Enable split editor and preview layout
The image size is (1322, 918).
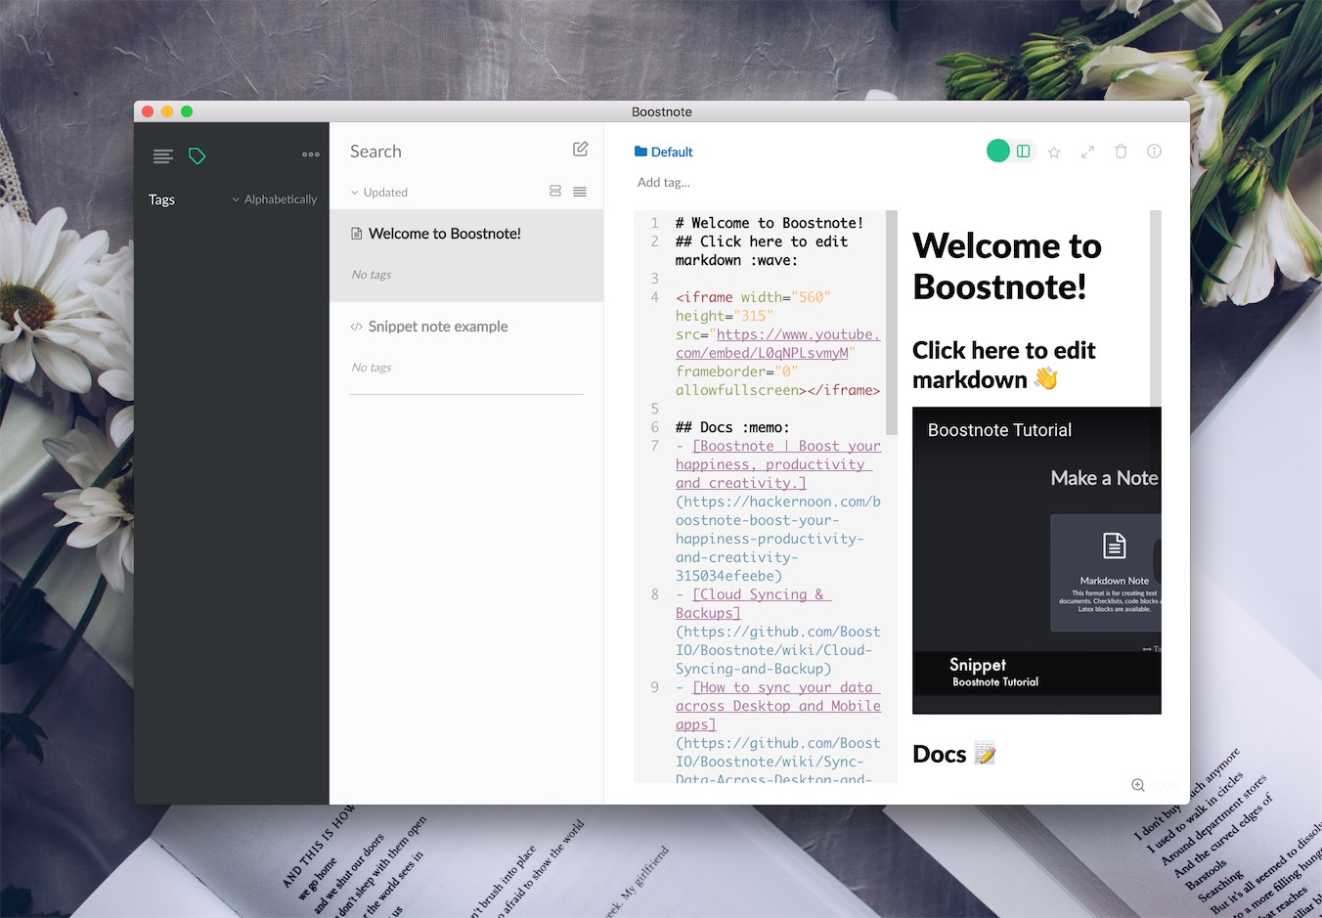[x=1024, y=151]
